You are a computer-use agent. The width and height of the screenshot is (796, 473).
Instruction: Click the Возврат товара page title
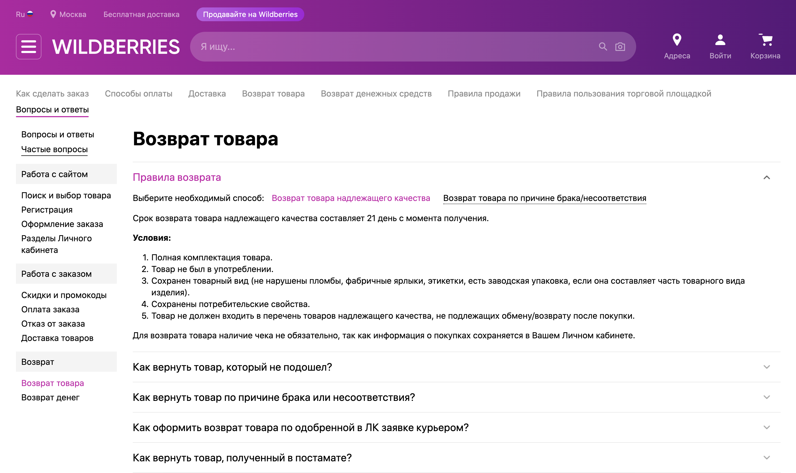click(x=206, y=139)
